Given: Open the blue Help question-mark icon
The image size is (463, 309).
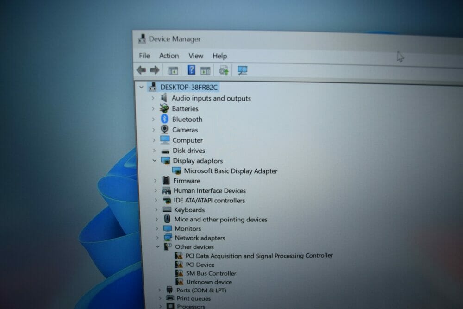Looking at the screenshot, I should [x=191, y=70].
